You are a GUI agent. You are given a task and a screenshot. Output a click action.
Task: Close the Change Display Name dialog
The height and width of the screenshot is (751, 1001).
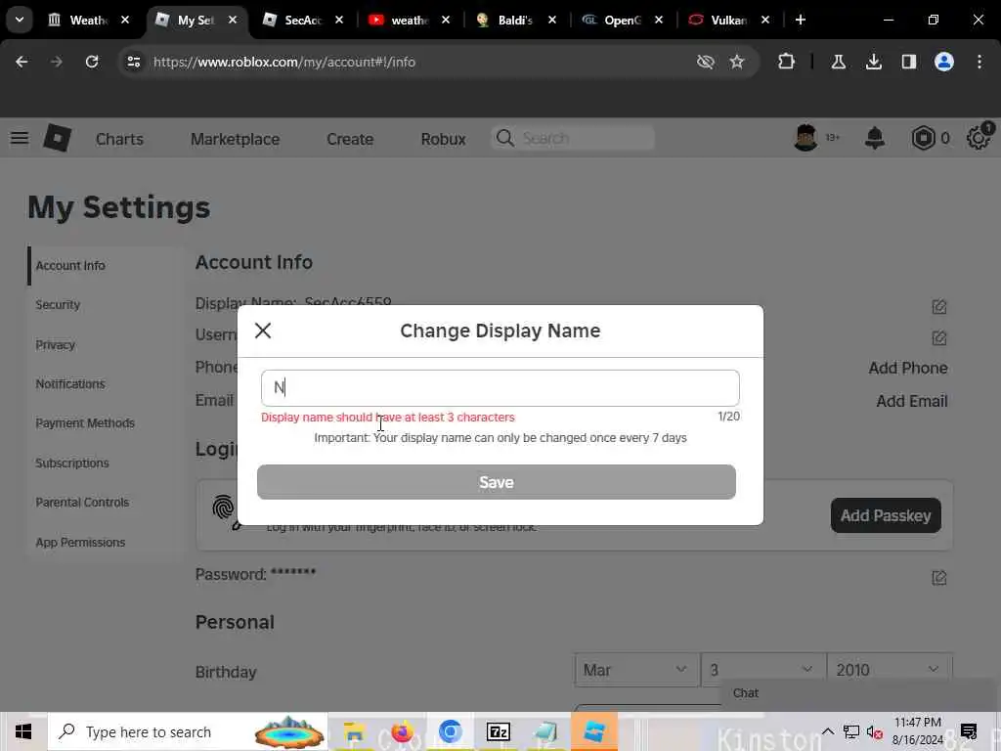point(263,331)
